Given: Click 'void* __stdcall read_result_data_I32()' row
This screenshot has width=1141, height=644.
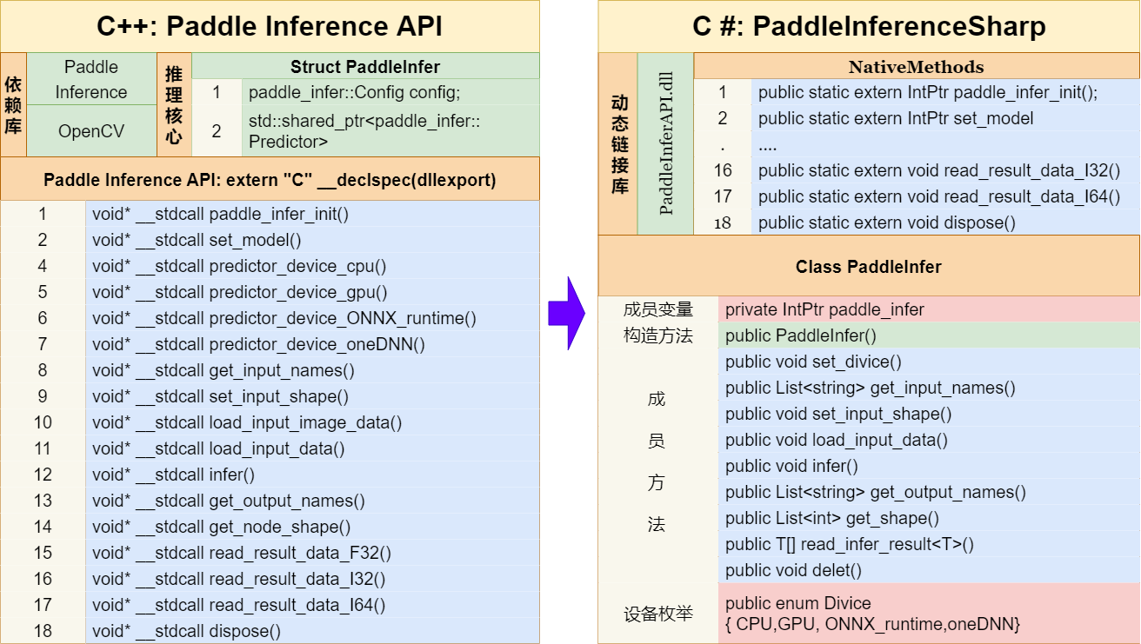Looking at the screenshot, I should (312, 579).
